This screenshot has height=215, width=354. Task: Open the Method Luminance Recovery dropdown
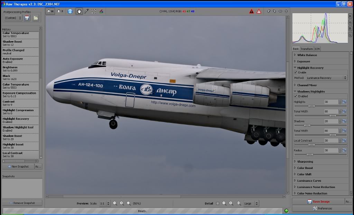coord(326,78)
